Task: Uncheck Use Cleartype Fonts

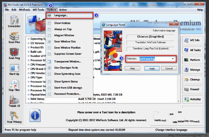Action: 49,68
